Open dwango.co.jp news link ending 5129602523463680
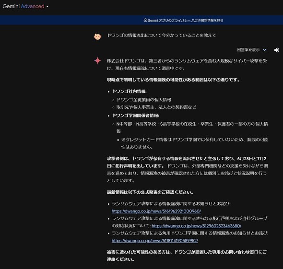This screenshot has width=283, height=269. click(x=196, y=226)
